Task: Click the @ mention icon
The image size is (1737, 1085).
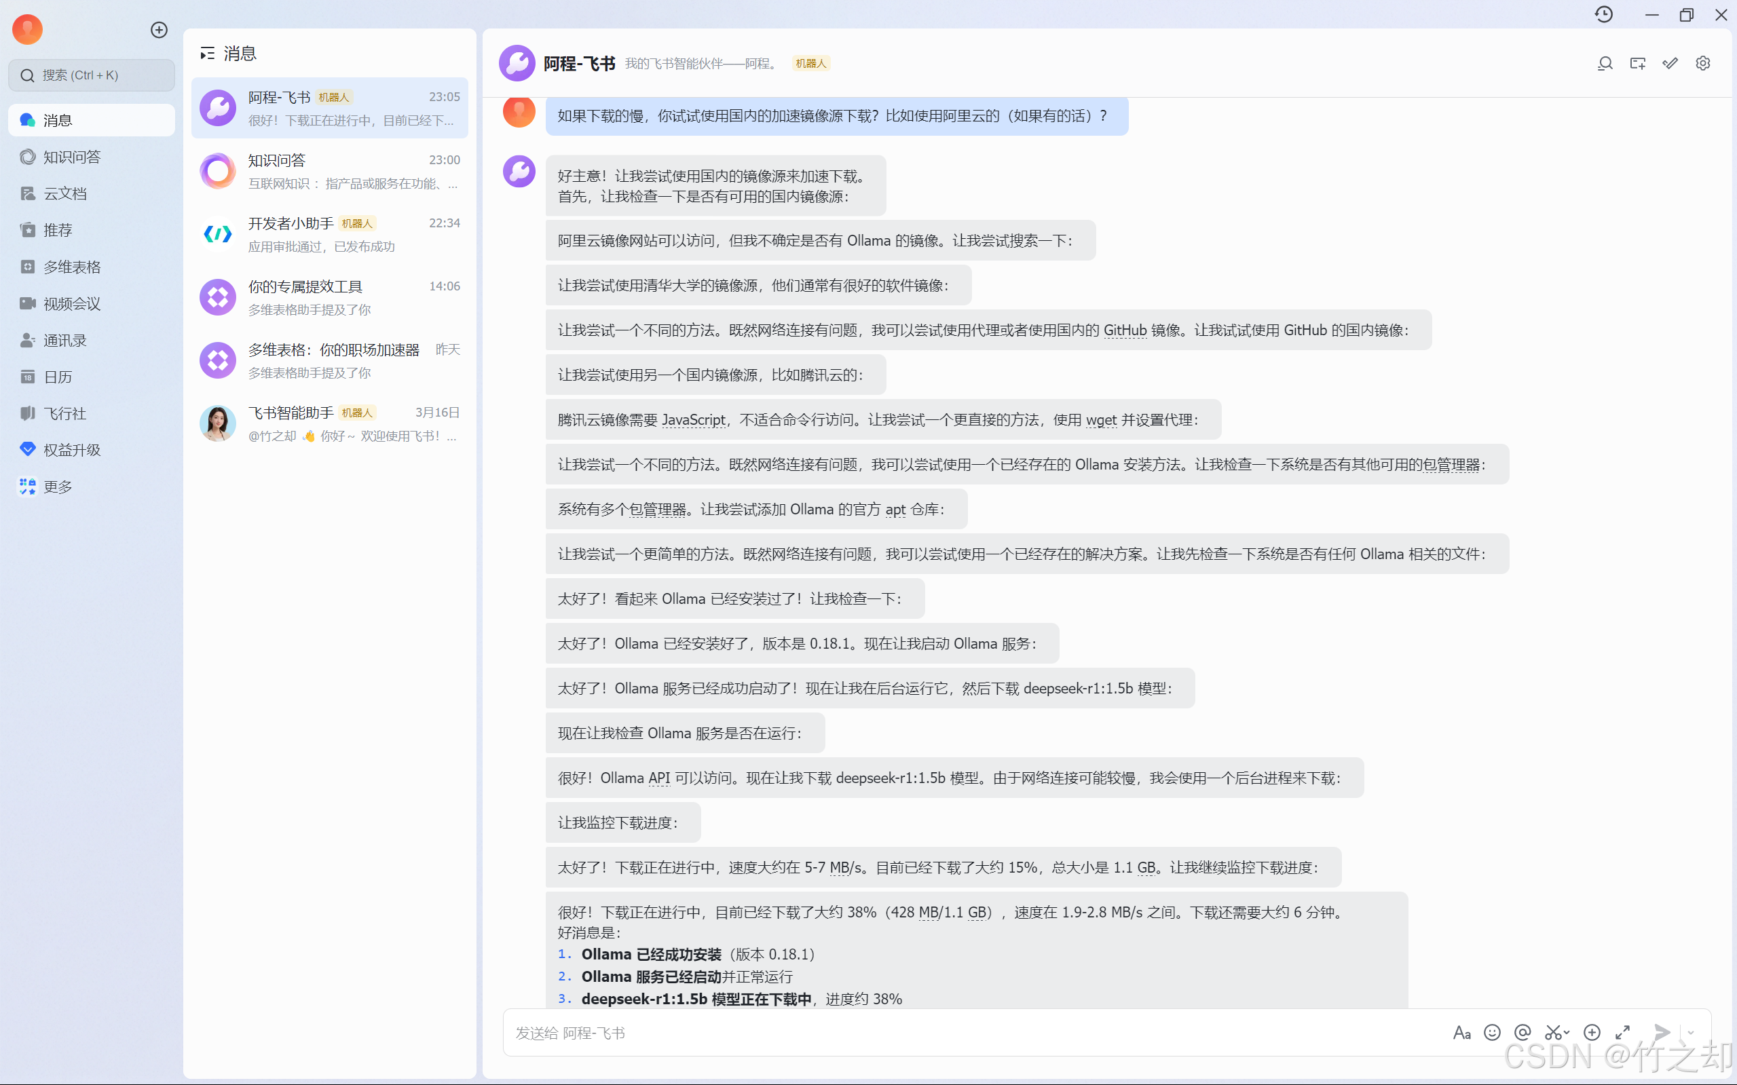Action: 1522,1033
